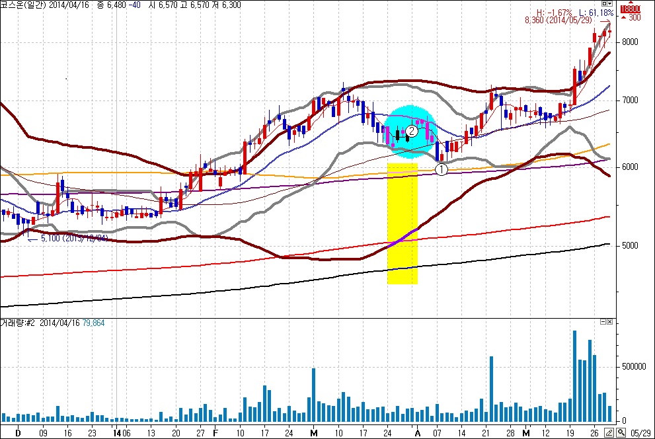
Task: Click the red current price tag on axis
Action: [631, 9]
